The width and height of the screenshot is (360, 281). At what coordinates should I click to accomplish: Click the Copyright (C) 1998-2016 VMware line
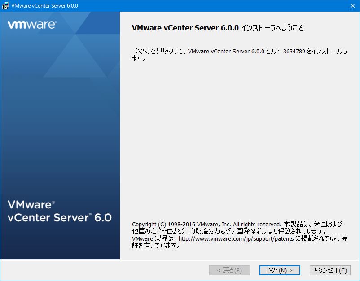237,224
